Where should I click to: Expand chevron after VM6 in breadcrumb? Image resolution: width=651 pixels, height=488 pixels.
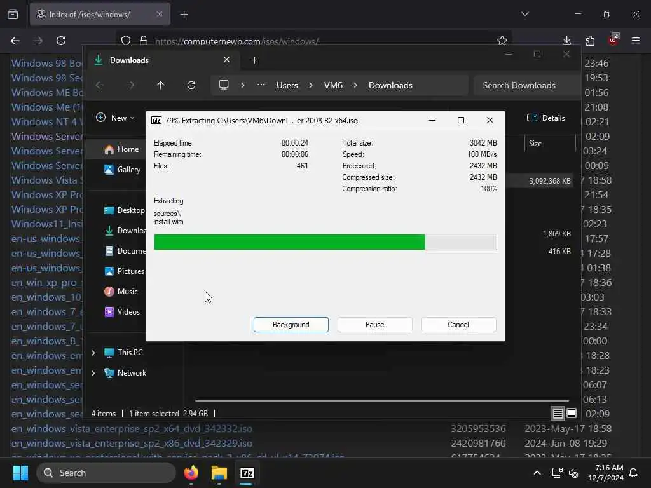point(355,85)
